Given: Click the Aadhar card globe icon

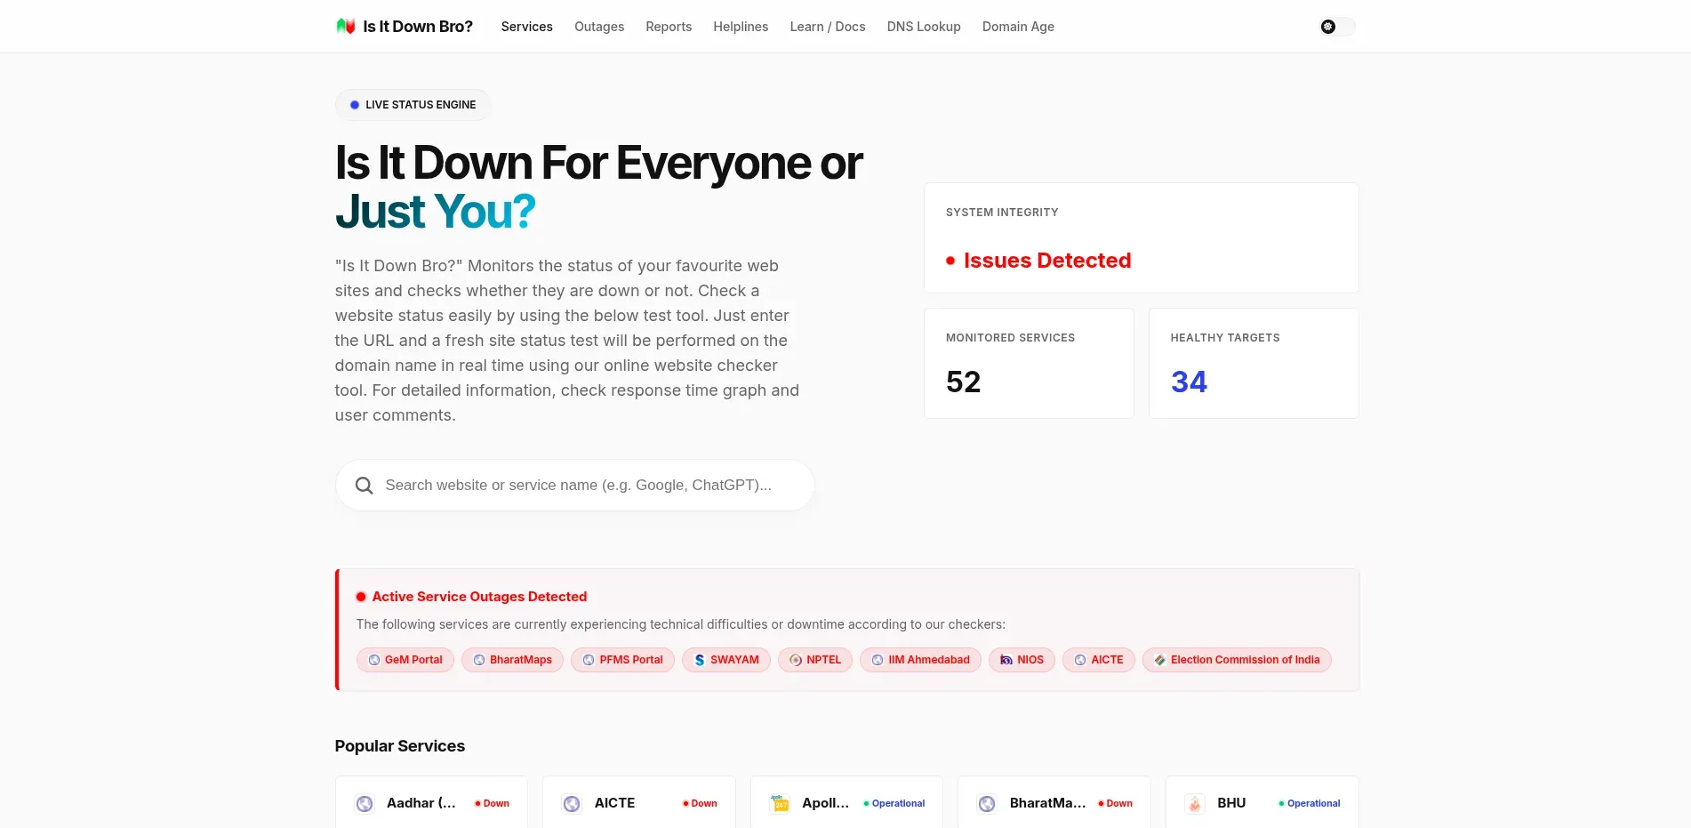Looking at the screenshot, I should tap(365, 804).
